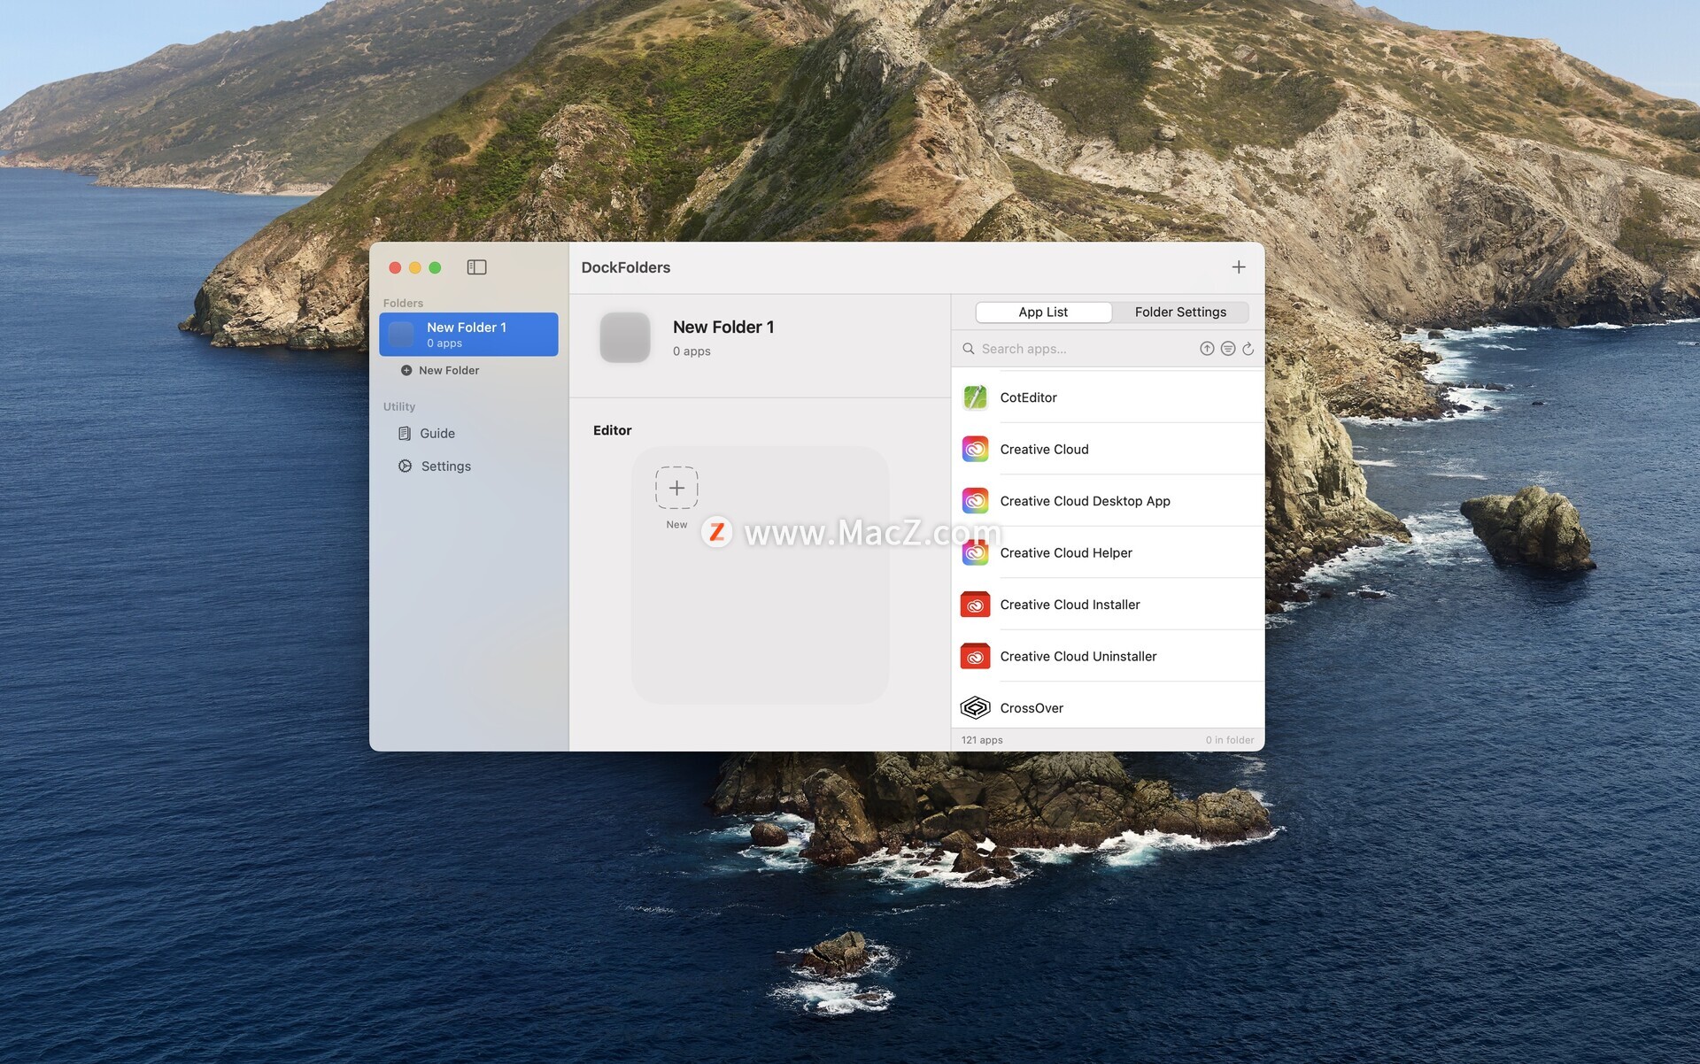Viewport: 1700px width, 1064px height.
Task: Click the Editor section label
Action: [x=612, y=430]
